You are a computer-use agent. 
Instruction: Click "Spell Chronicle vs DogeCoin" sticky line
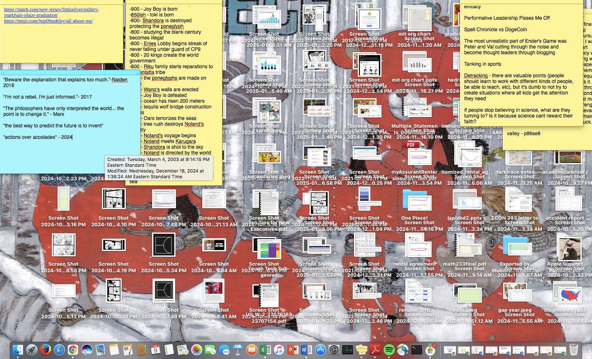click(495, 30)
